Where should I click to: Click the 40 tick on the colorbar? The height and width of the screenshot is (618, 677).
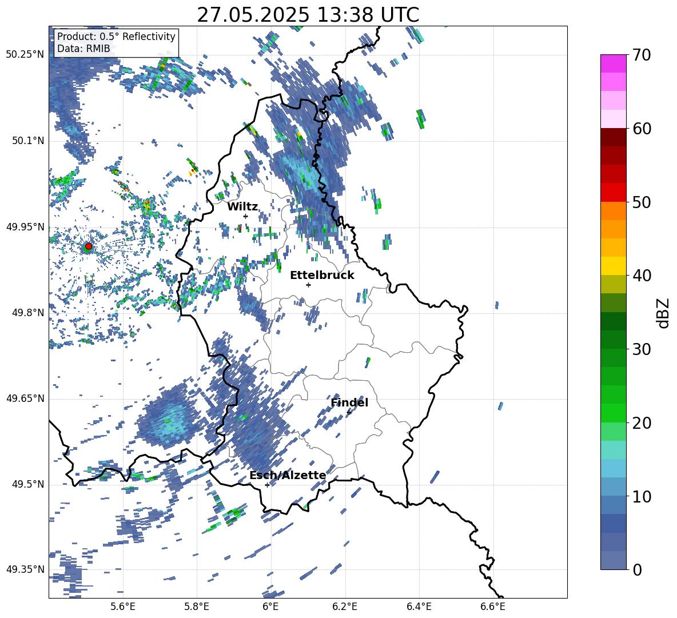642,276
